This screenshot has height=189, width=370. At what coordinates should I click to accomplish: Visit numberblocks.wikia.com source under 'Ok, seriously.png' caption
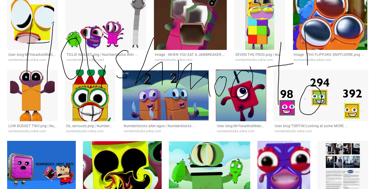click(85, 131)
